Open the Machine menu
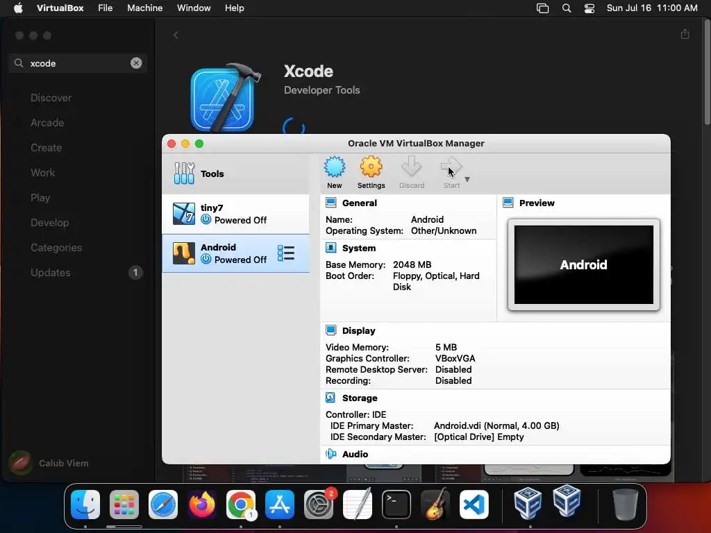This screenshot has width=711, height=533. coord(144,8)
